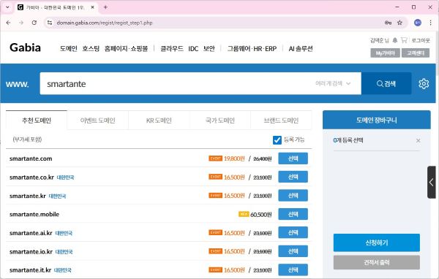Screen dimensions: 439x279
Task: Select smartante.io.kr with its 선택 button
Action: coord(293,251)
